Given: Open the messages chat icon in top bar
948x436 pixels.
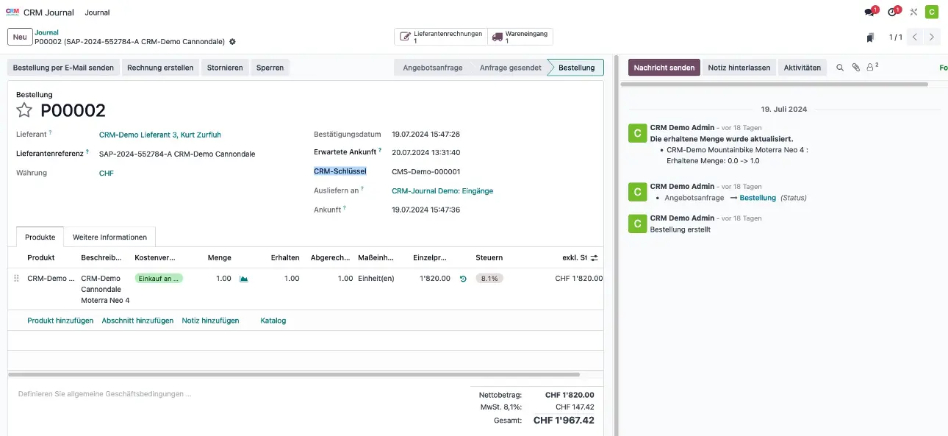Looking at the screenshot, I should (x=870, y=12).
